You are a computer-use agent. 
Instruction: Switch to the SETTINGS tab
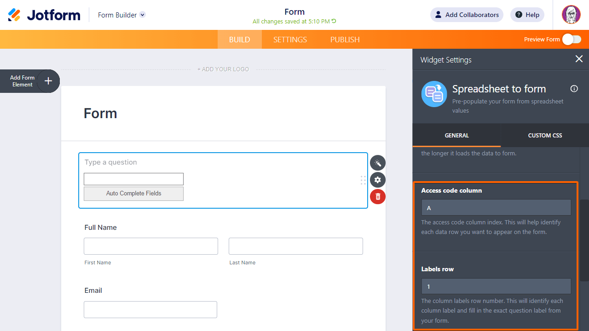pyautogui.click(x=290, y=40)
